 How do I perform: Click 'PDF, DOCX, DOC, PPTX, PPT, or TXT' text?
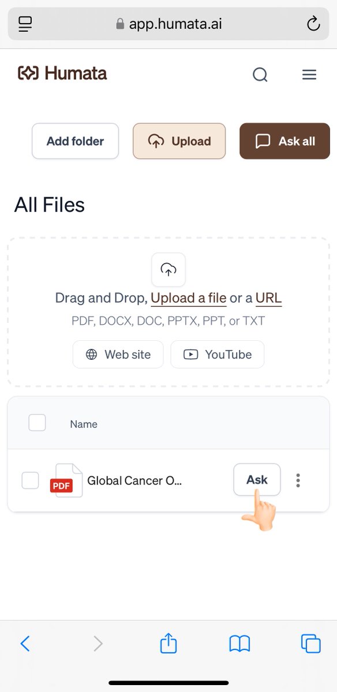pyautogui.click(x=168, y=321)
